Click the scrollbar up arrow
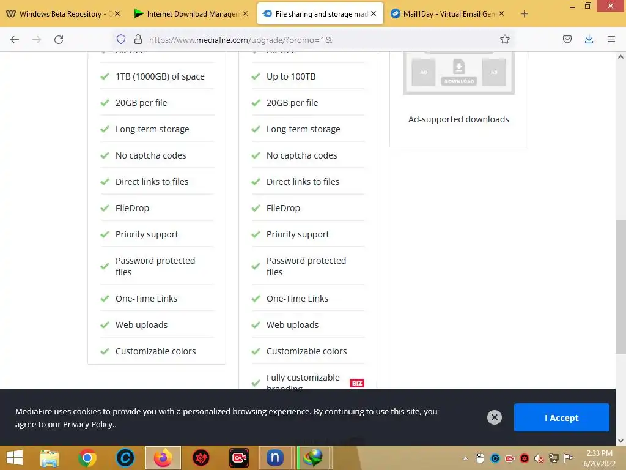This screenshot has height=470, width=626. click(x=620, y=57)
